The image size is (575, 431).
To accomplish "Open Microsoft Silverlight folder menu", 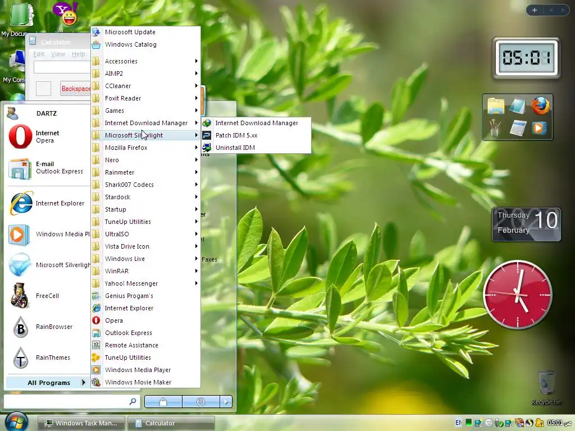I will [x=145, y=135].
